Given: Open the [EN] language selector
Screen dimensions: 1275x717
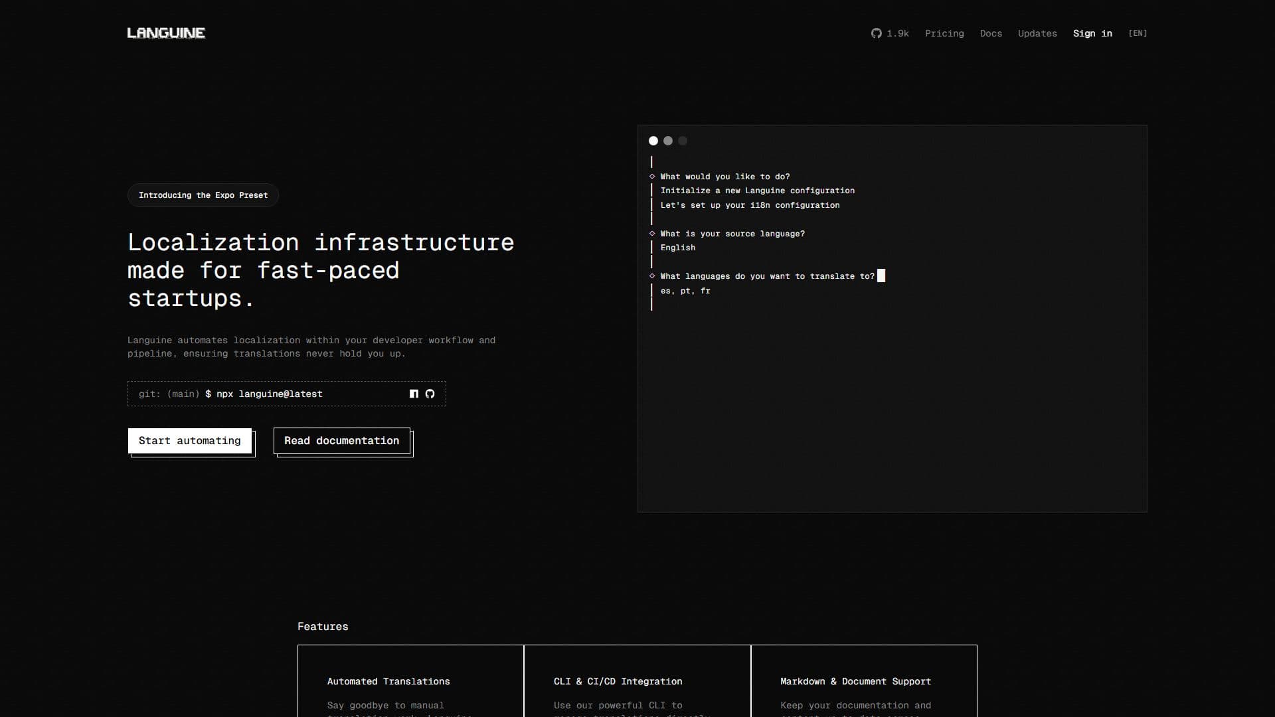Looking at the screenshot, I should coord(1138,33).
